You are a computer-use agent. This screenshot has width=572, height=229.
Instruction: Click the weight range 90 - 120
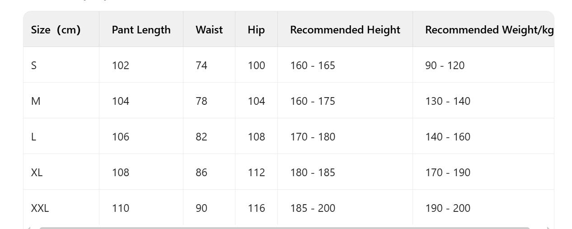click(x=444, y=65)
